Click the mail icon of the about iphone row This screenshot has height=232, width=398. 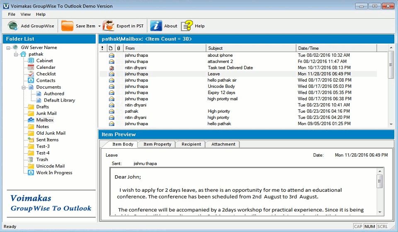112,55
